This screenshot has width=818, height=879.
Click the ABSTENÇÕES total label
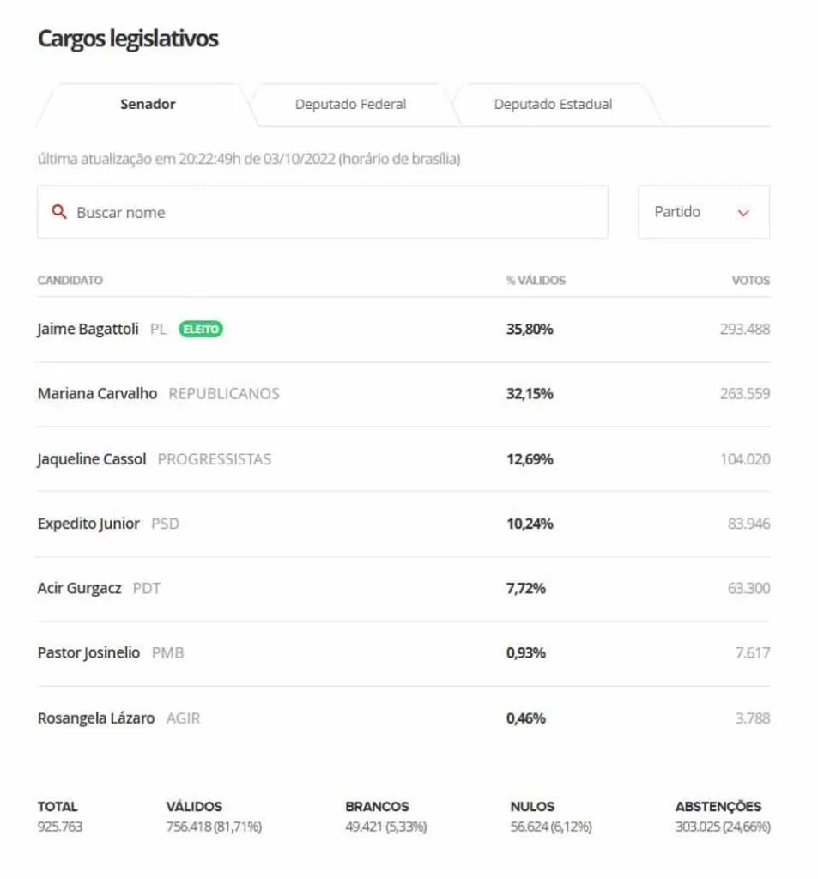pyautogui.click(x=718, y=807)
